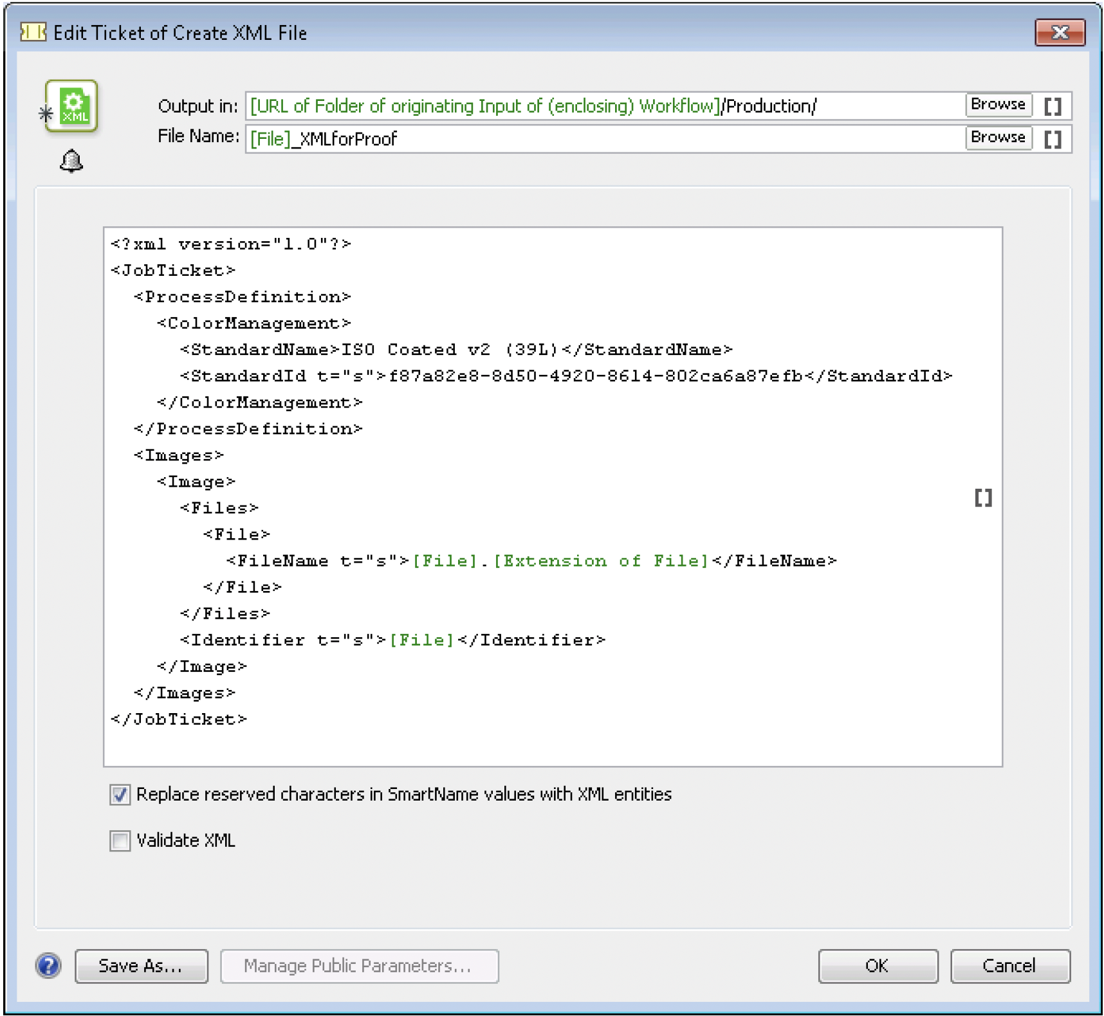Click the opening JobTicket tag

point(173,271)
